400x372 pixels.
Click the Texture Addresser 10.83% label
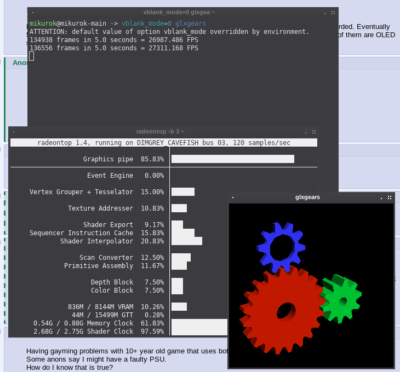click(x=116, y=208)
